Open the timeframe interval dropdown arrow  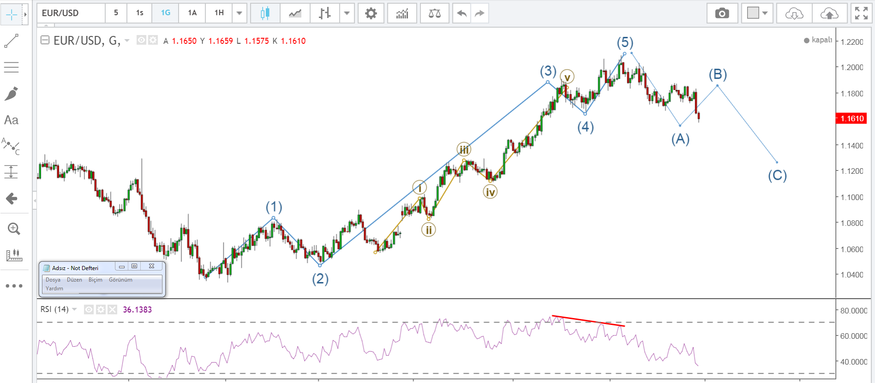click(239, 13)
